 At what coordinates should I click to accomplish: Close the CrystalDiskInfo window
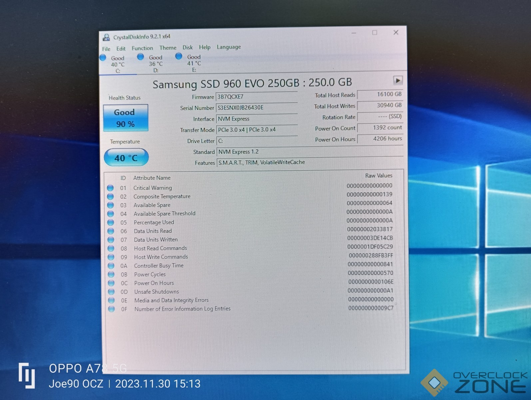(396, 32)
